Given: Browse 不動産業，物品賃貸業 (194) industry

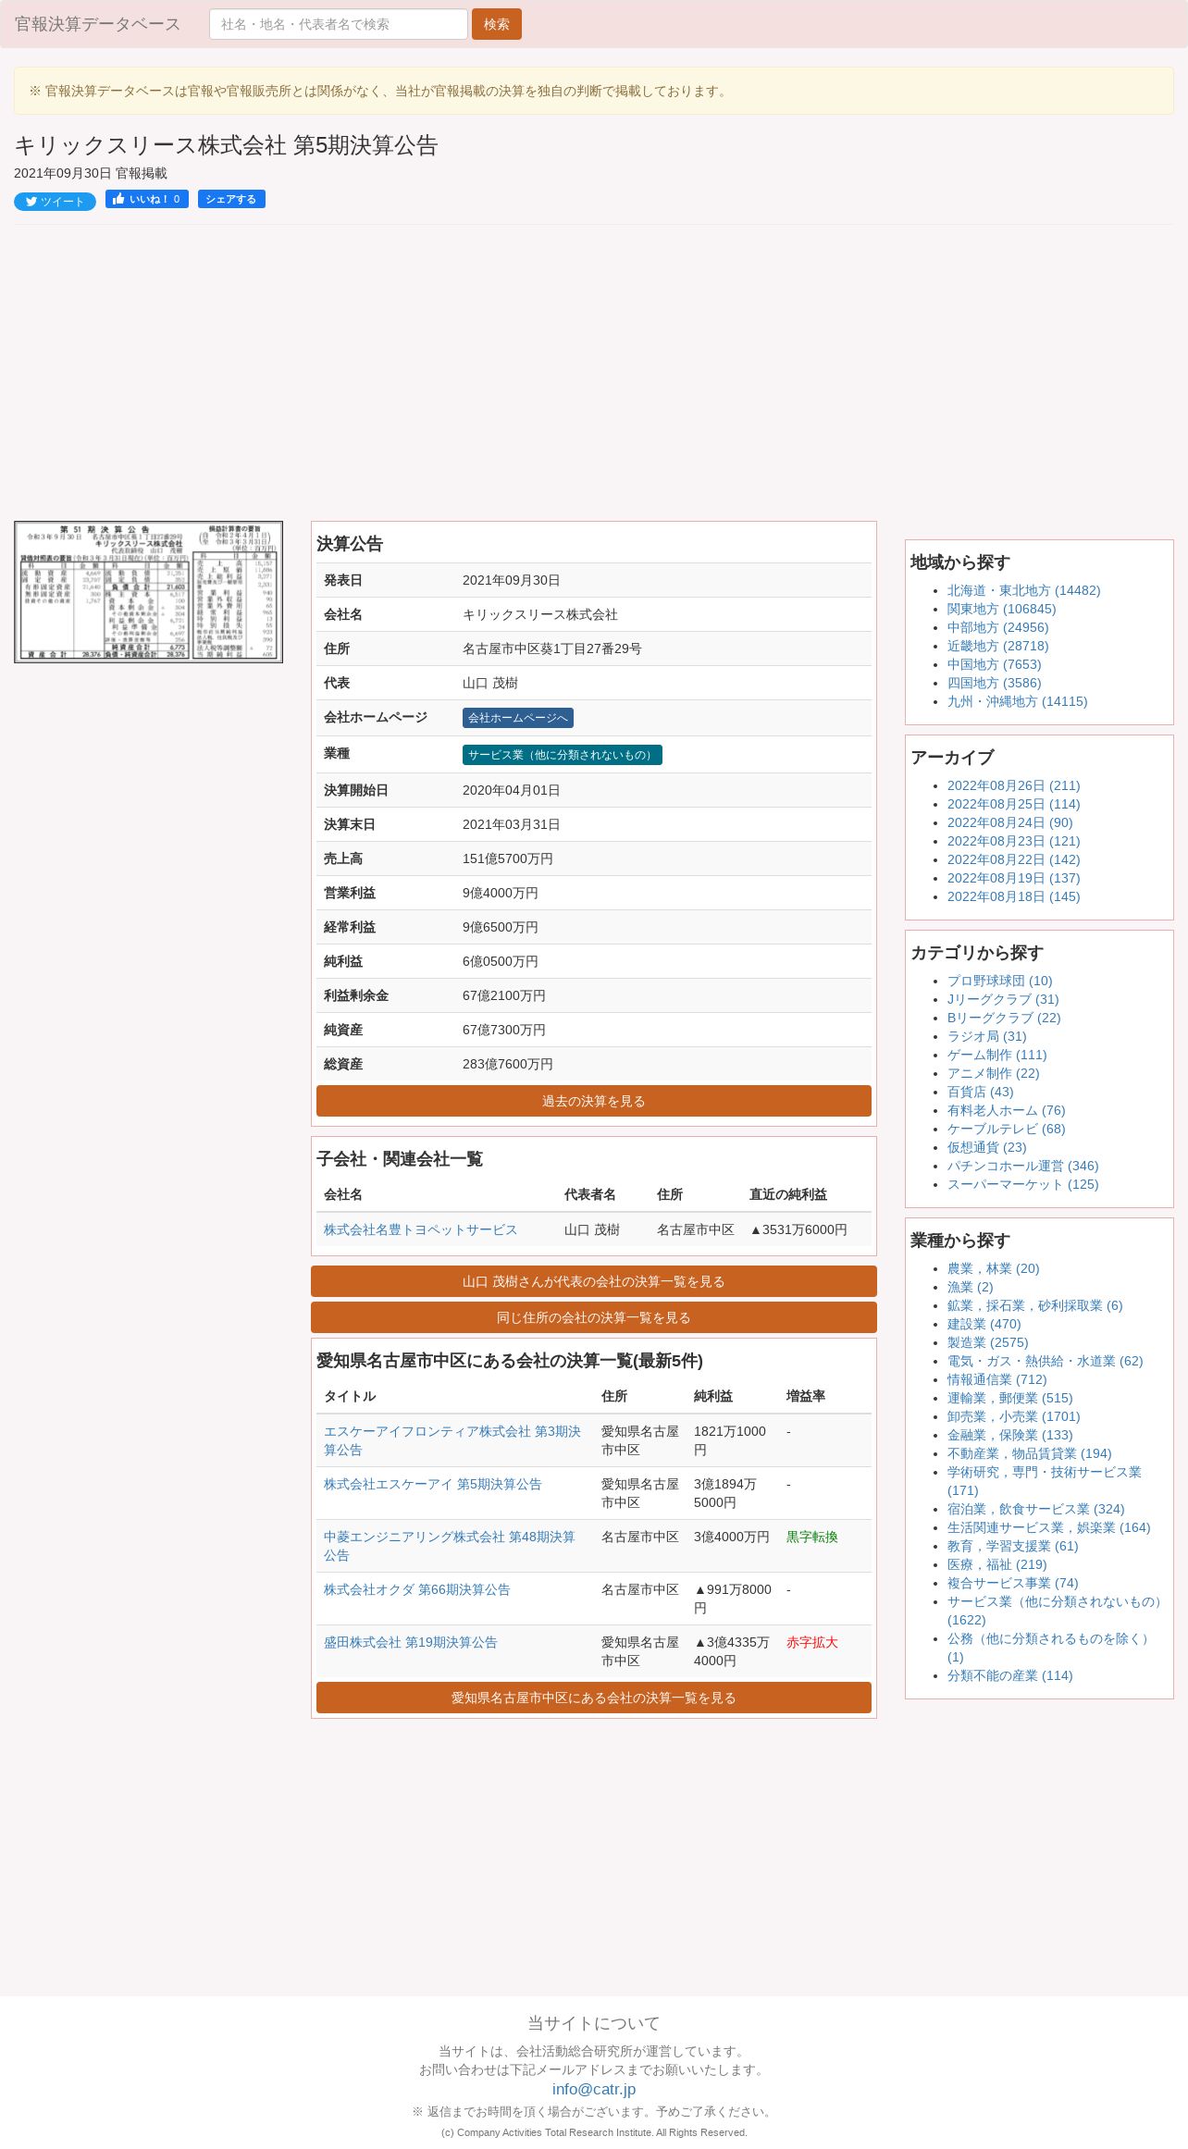Looking at the screenshot, I should [1030, 1453].
